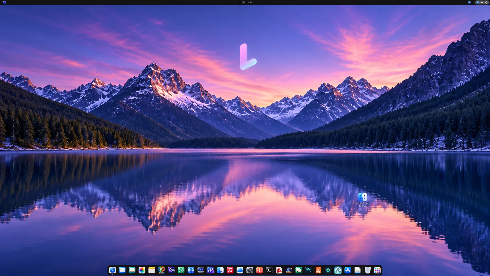Show the colorful app grid launcher
The width and height of the screenshot is (490, 276).
click(x=377, y=270)
